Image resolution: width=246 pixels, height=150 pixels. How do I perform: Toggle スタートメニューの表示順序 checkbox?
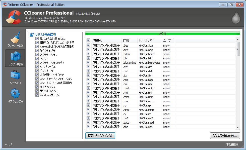tap(37, 83)
